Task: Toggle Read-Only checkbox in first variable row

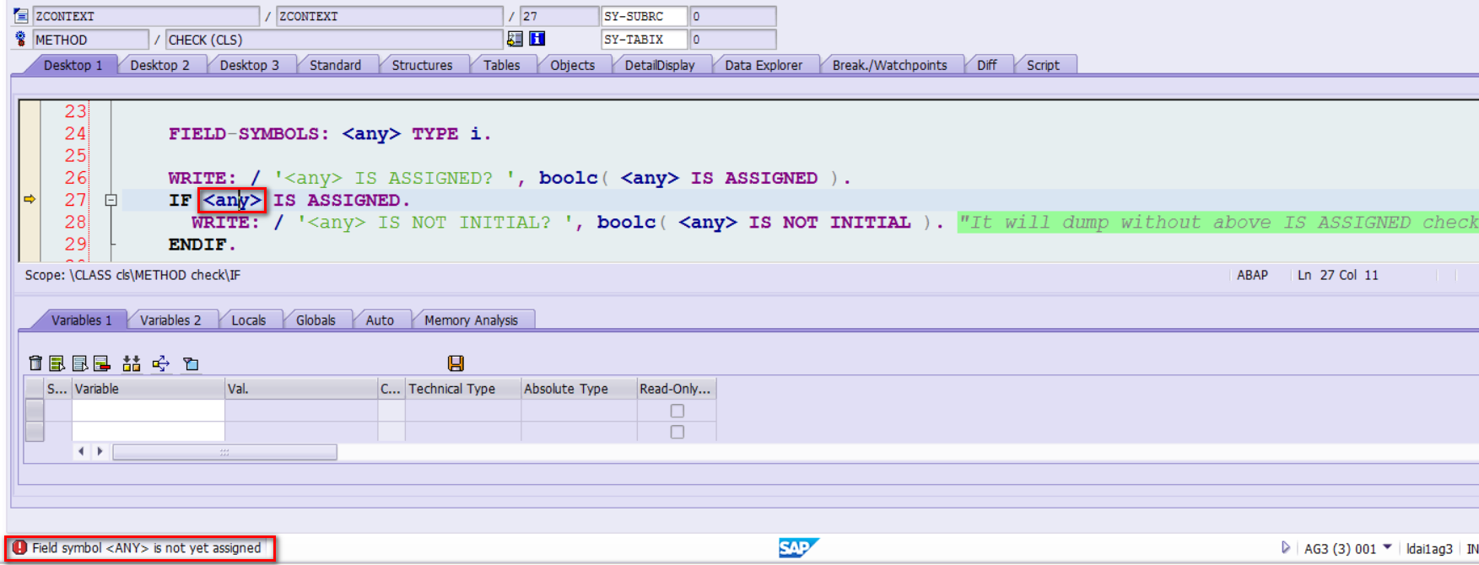Action: click(x=677, y=411)
